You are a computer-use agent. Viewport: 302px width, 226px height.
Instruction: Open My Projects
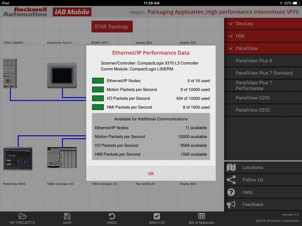tap(22, 219)
